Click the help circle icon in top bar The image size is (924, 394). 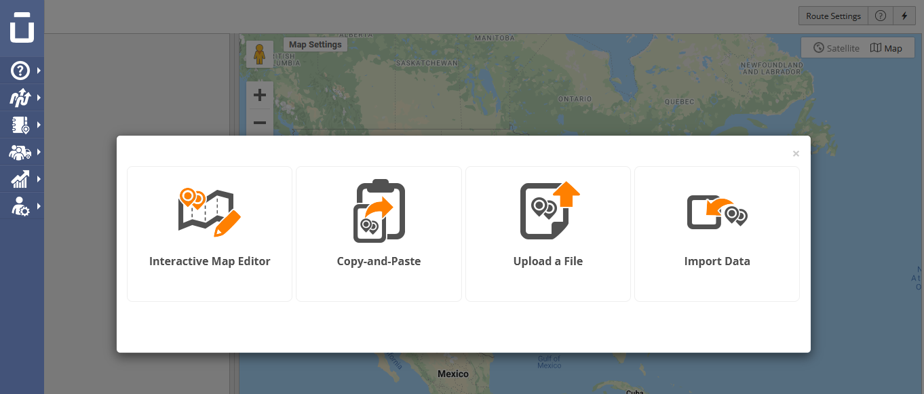880,16
